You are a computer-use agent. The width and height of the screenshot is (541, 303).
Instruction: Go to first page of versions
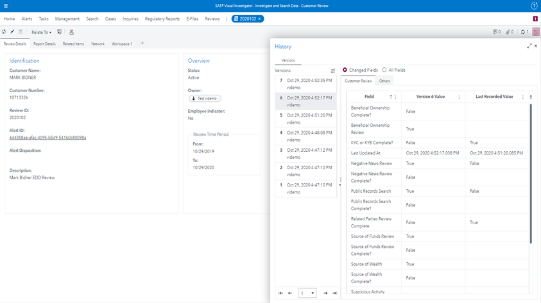tap(280, 293)
